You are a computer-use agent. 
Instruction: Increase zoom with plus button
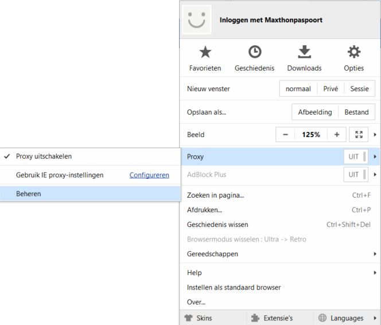(337, 135)
